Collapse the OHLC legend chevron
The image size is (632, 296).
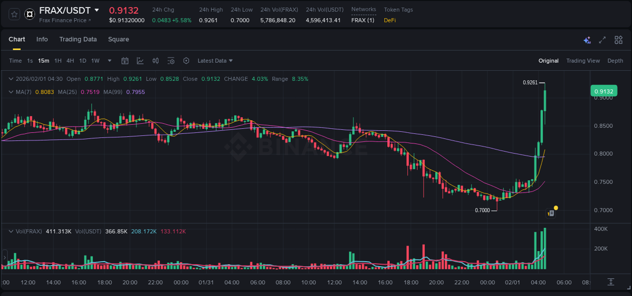coord(11,79)
